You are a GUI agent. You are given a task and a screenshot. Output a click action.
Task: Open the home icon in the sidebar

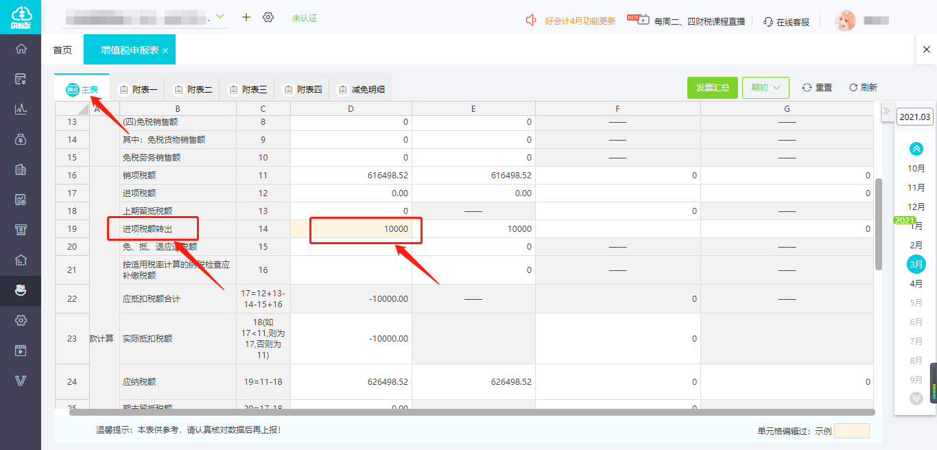pos(21,49)
